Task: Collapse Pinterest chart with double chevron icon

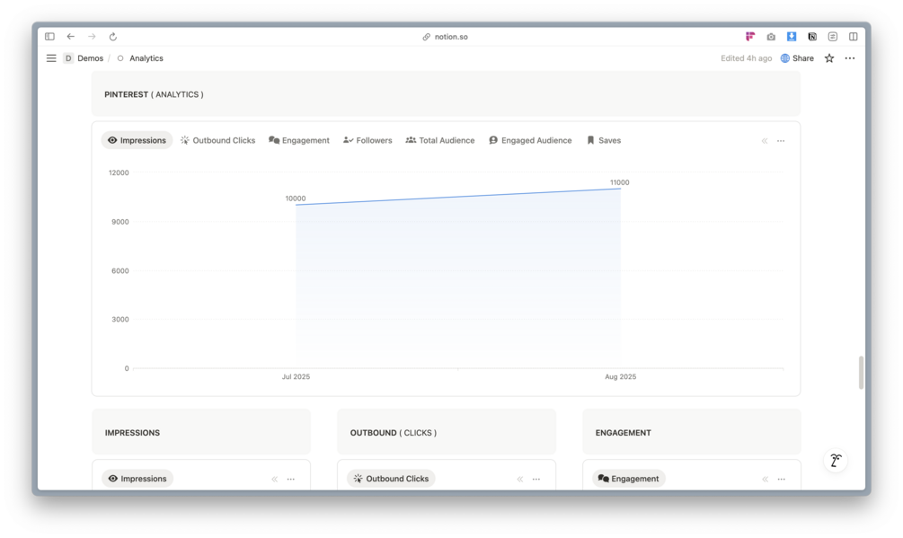Action: click(765, 141)
